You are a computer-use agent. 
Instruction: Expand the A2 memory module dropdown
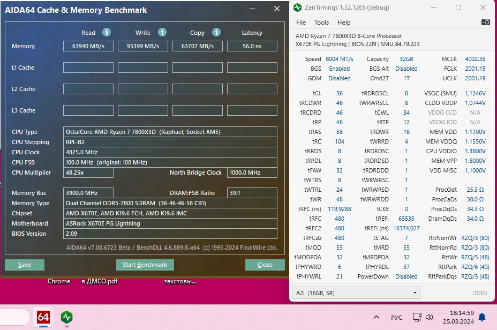point(356,293)
